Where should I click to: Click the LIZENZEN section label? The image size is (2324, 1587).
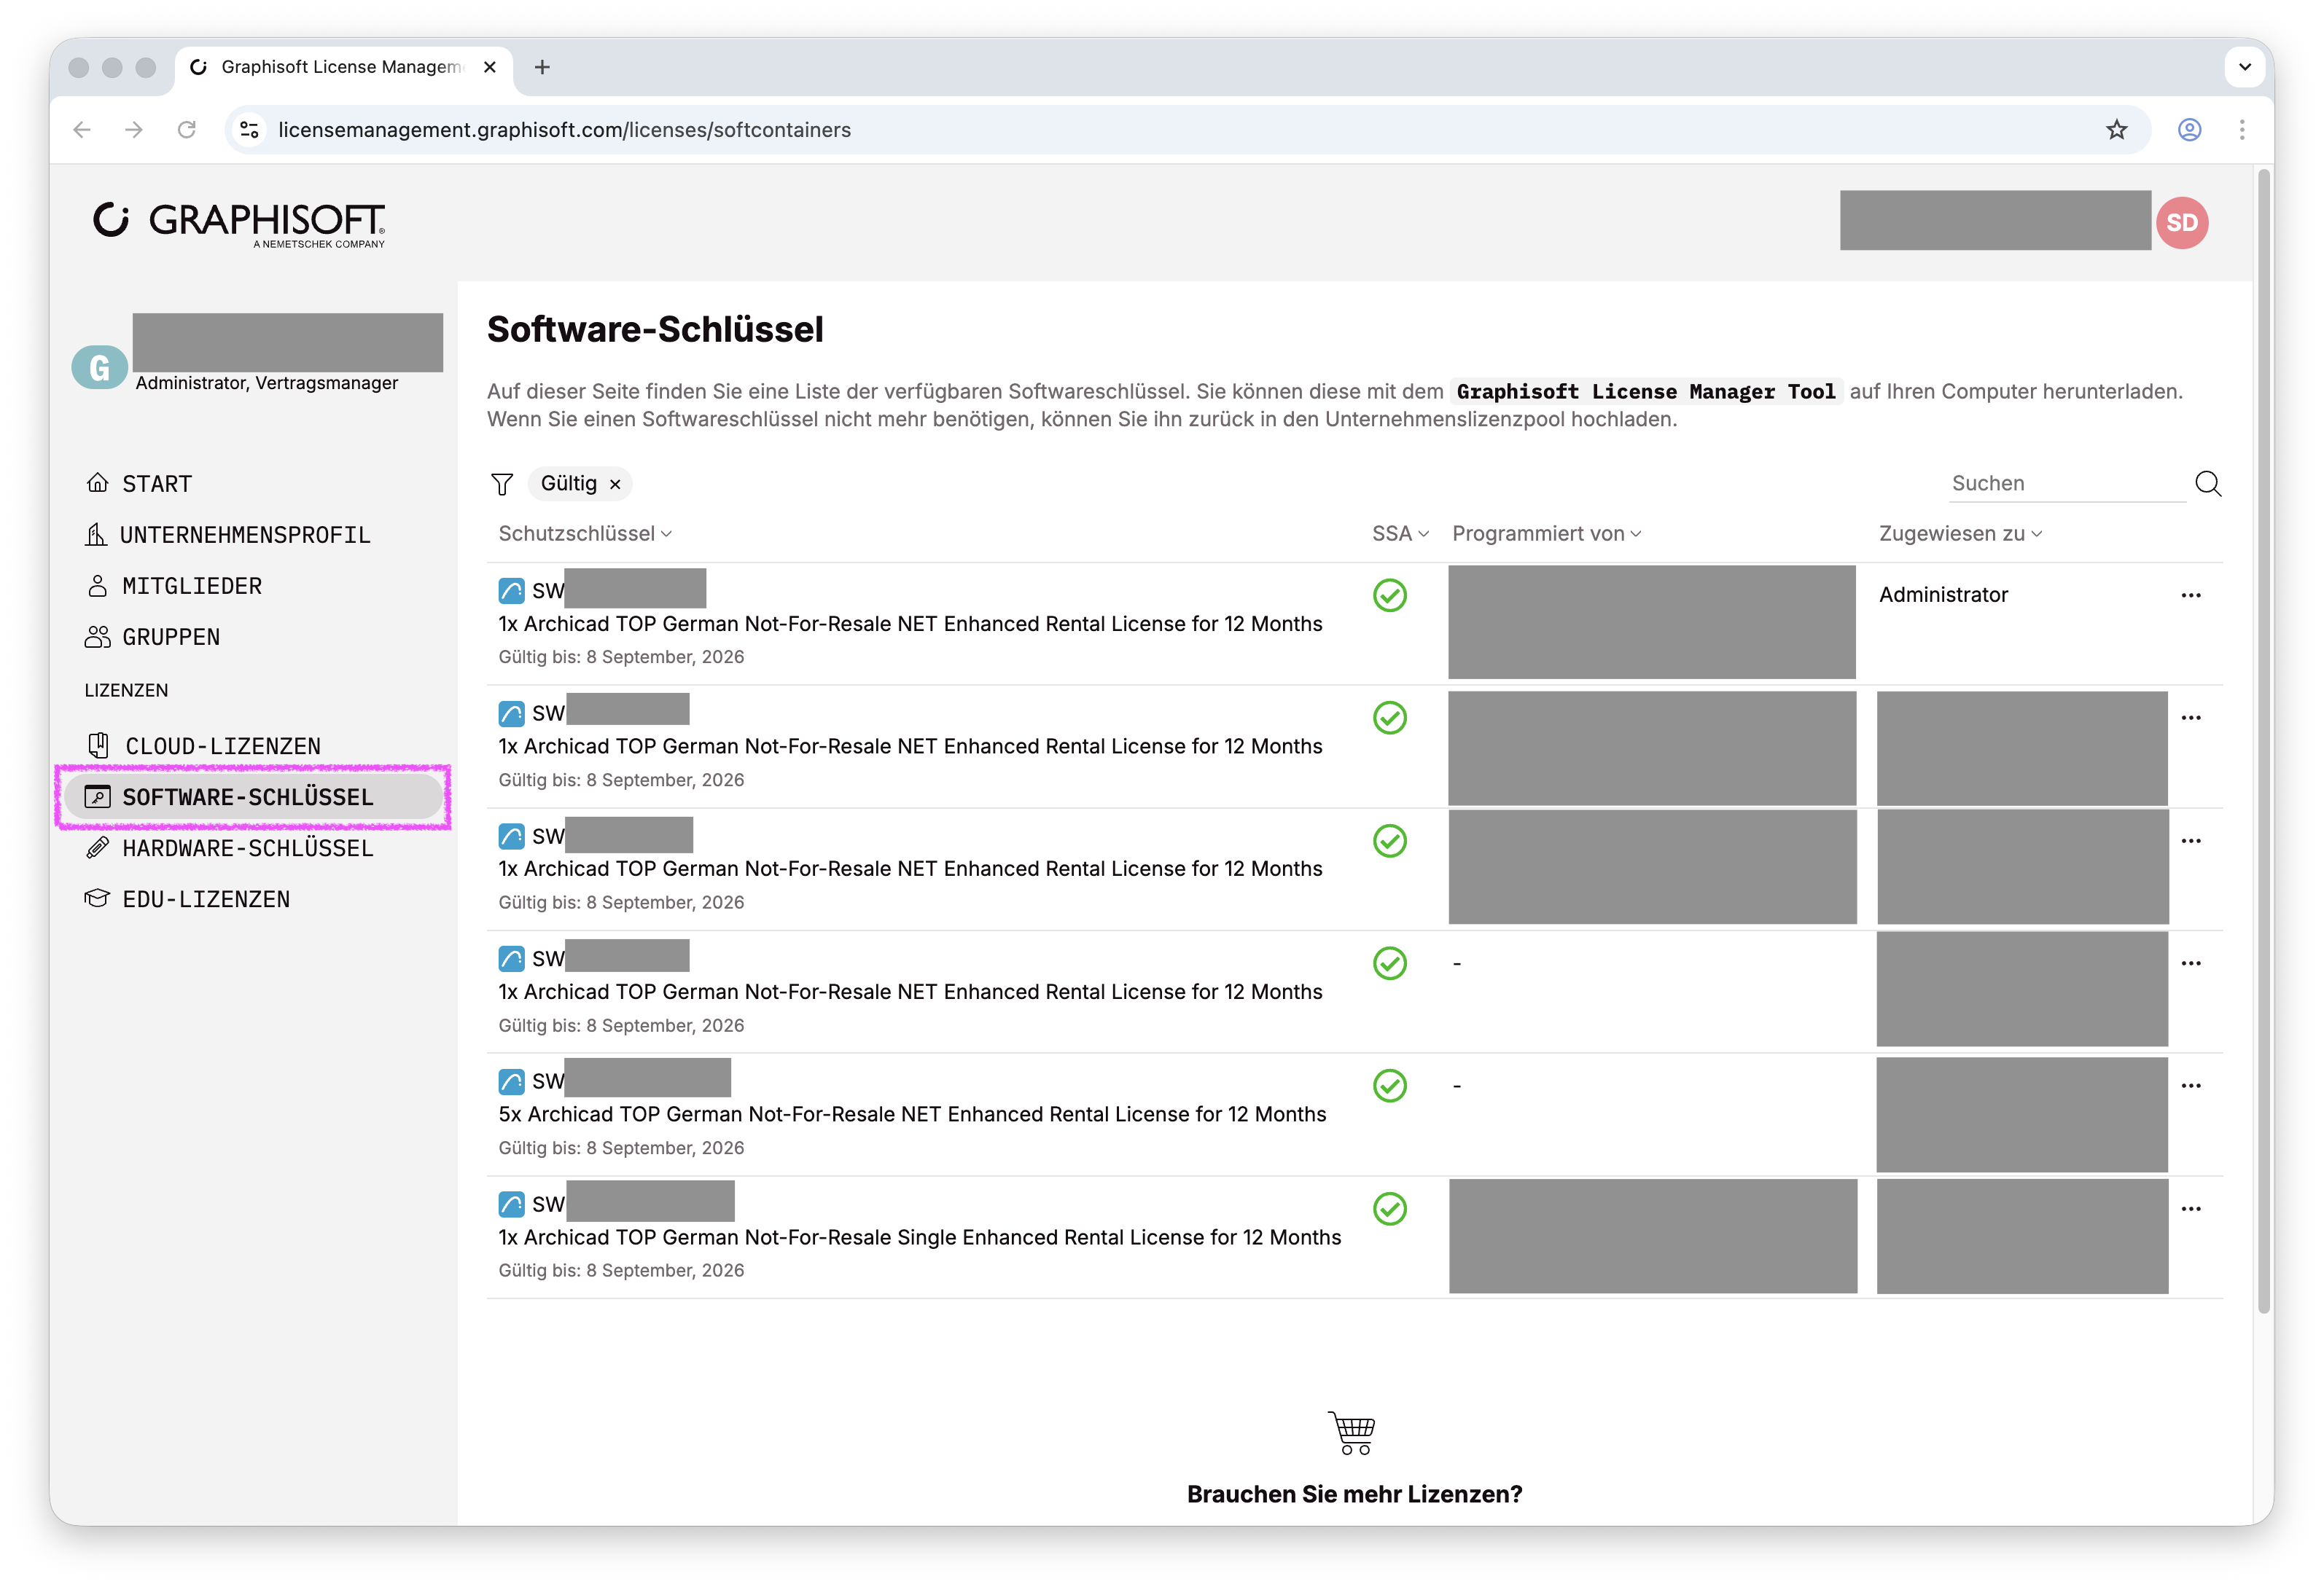point(126,691)
